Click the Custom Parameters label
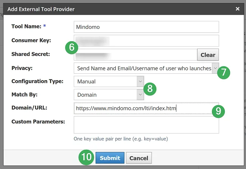 (38, 121)
